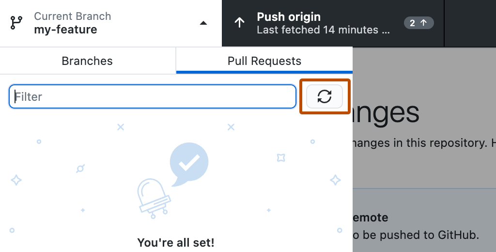Viewport: 496px width, 252px height.
Task: Collapse the Current Branch dropdown caret
Action: tap(203, 23)
